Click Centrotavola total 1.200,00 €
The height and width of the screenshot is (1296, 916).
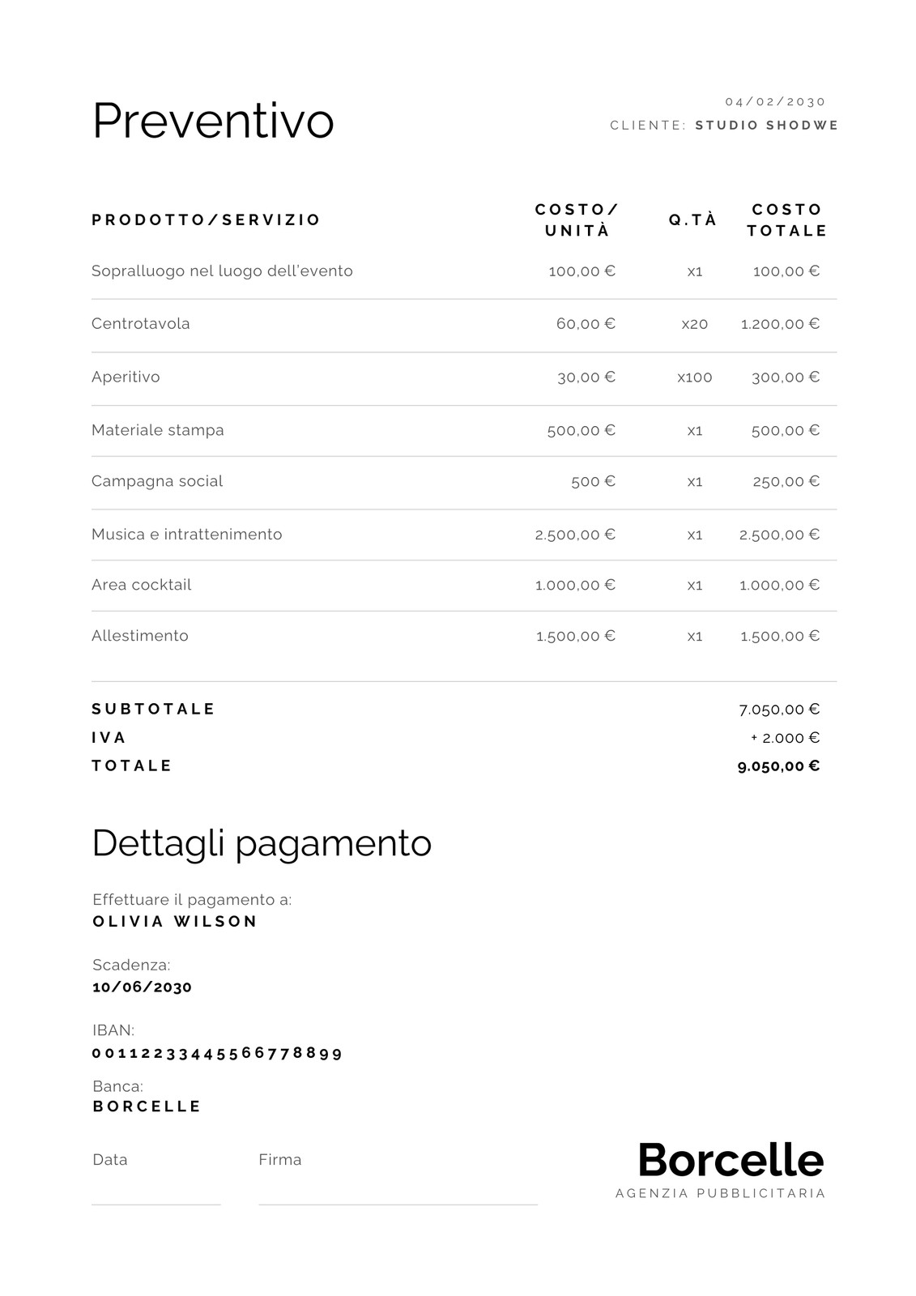click(x=780, y=324)
